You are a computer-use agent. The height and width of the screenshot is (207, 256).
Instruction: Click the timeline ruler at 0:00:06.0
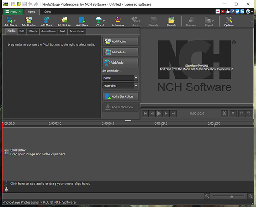108,123
